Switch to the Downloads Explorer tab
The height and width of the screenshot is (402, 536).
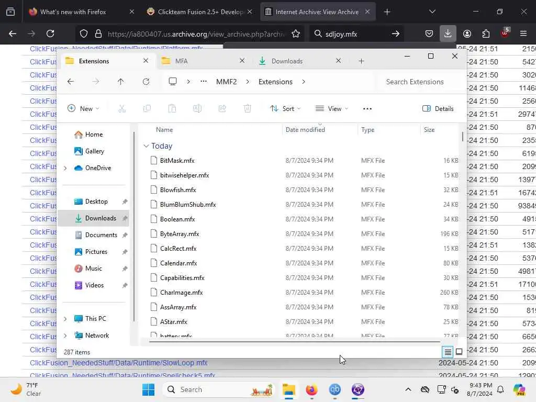pos(300,61)
